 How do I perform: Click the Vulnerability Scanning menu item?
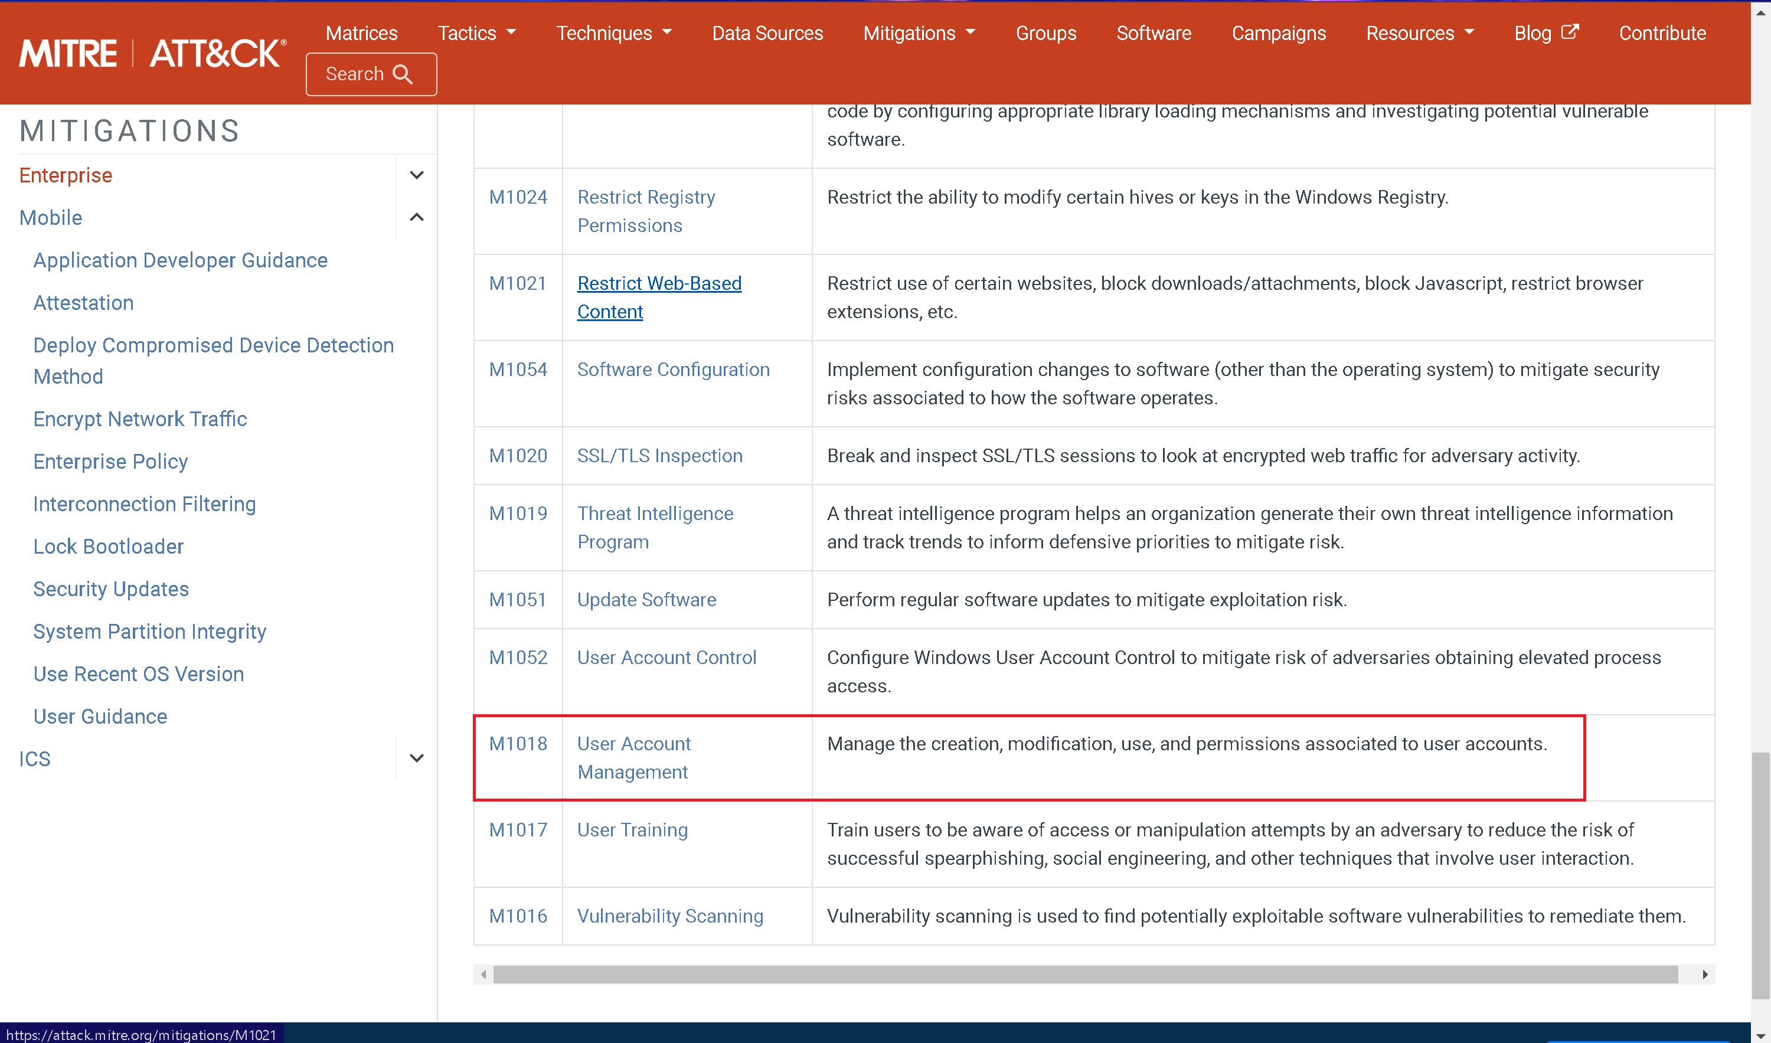tap(669, 915)
